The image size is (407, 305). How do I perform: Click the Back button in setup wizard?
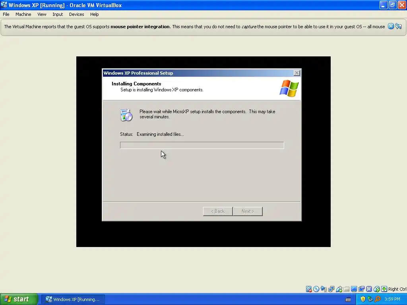click(x=218, y=211)
